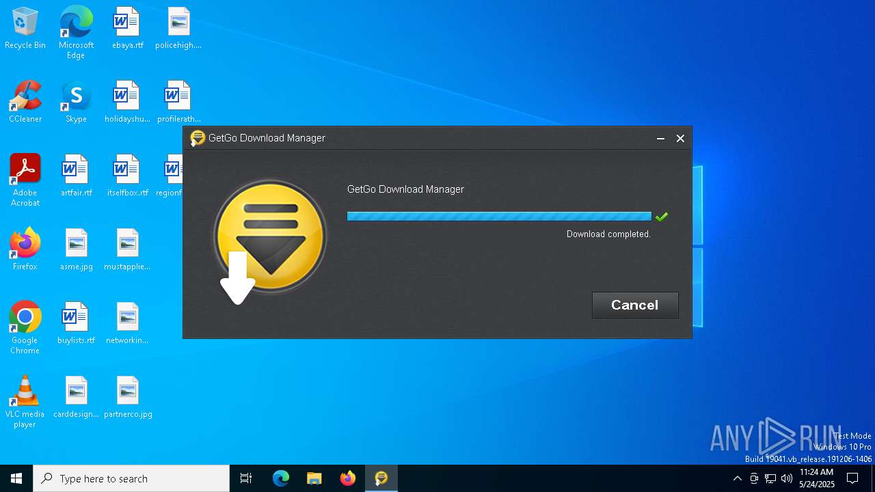
Task: Click the GetGo title bar app icon
Action: [x=198, y=138]
